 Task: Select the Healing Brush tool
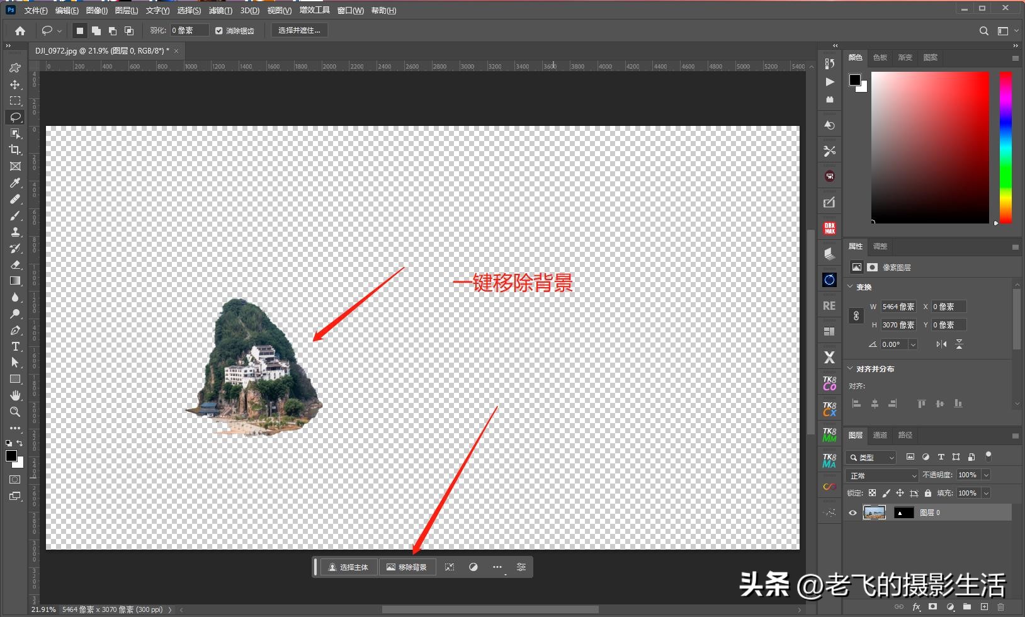pyautogui.click(x=15, y=199)
